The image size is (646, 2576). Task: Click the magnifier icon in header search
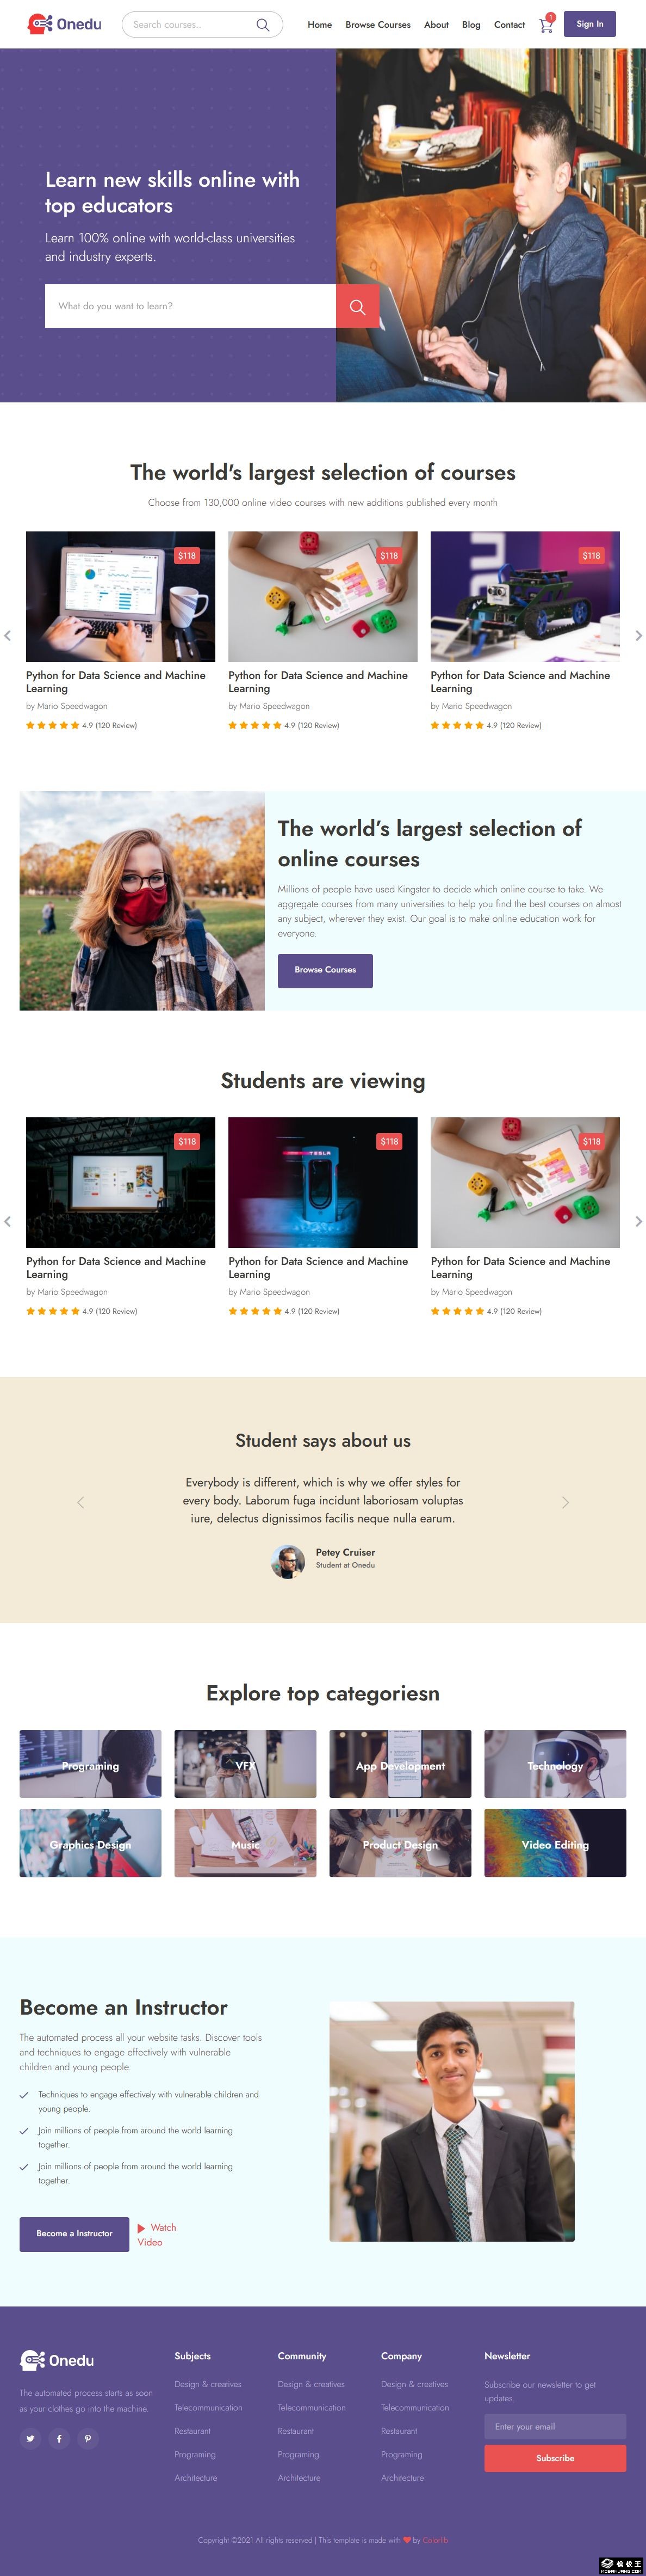click(x=263, y=25)
